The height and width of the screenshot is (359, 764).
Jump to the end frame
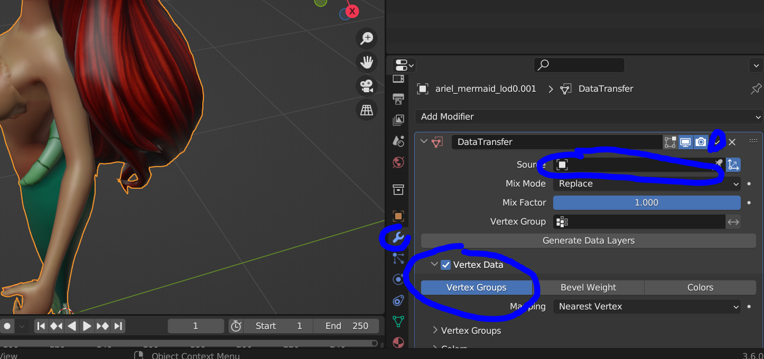[x=118, y=326]
